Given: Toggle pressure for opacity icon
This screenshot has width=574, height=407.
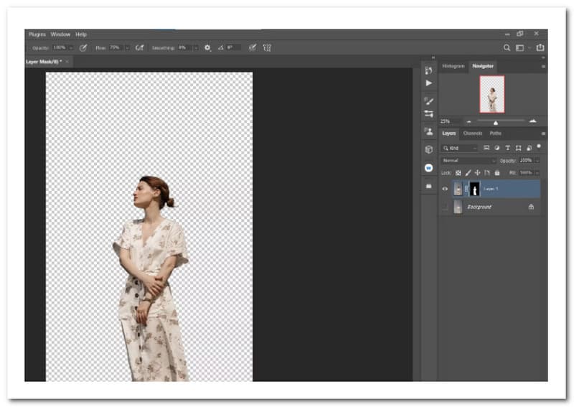Looking at the screenshot, I should pyautogui.click(x=83, y=48).
